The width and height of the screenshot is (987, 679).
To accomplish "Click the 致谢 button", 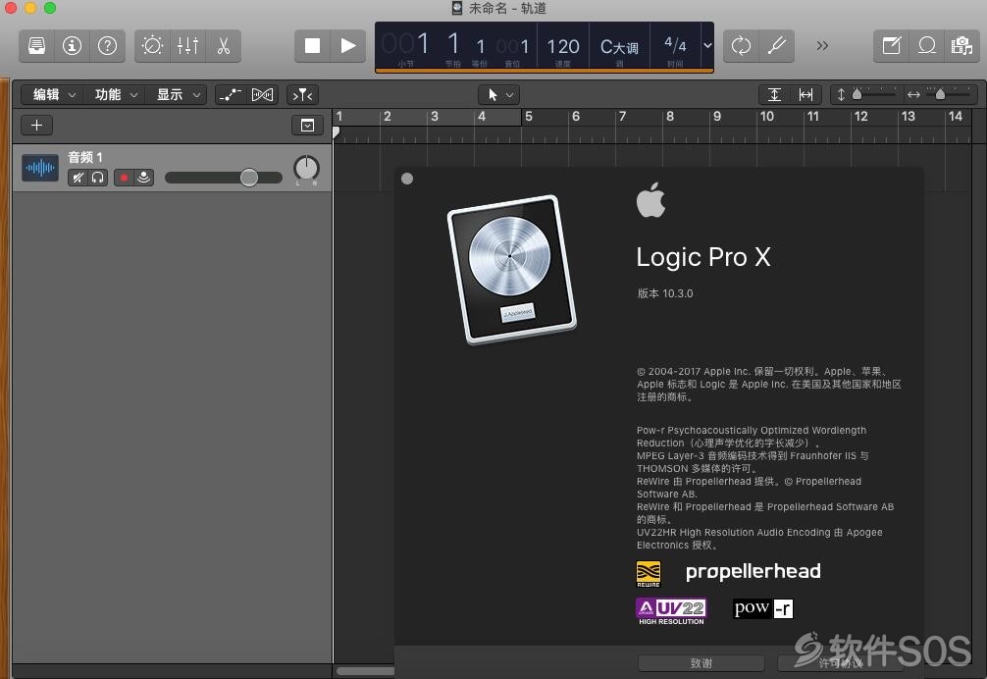I will pyautogui.click(x=701, y=663).
